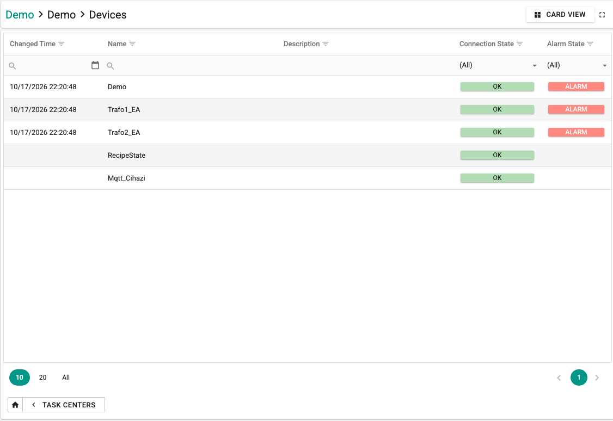
Task: Click OK connection badge in Demo row
Action: [497, 86]
